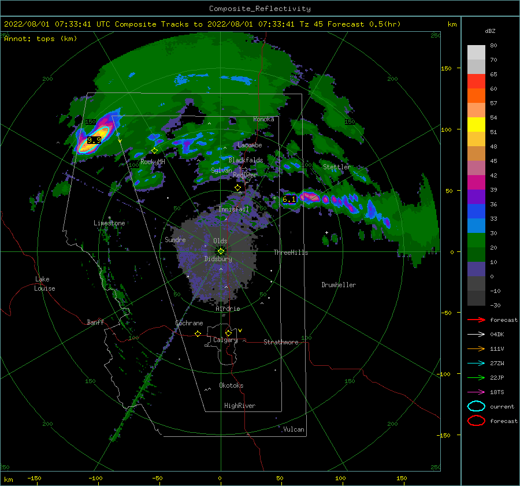Screen dimensions: 520x486
Task: Click the Drumheller city label
Action: pos(339,285)
